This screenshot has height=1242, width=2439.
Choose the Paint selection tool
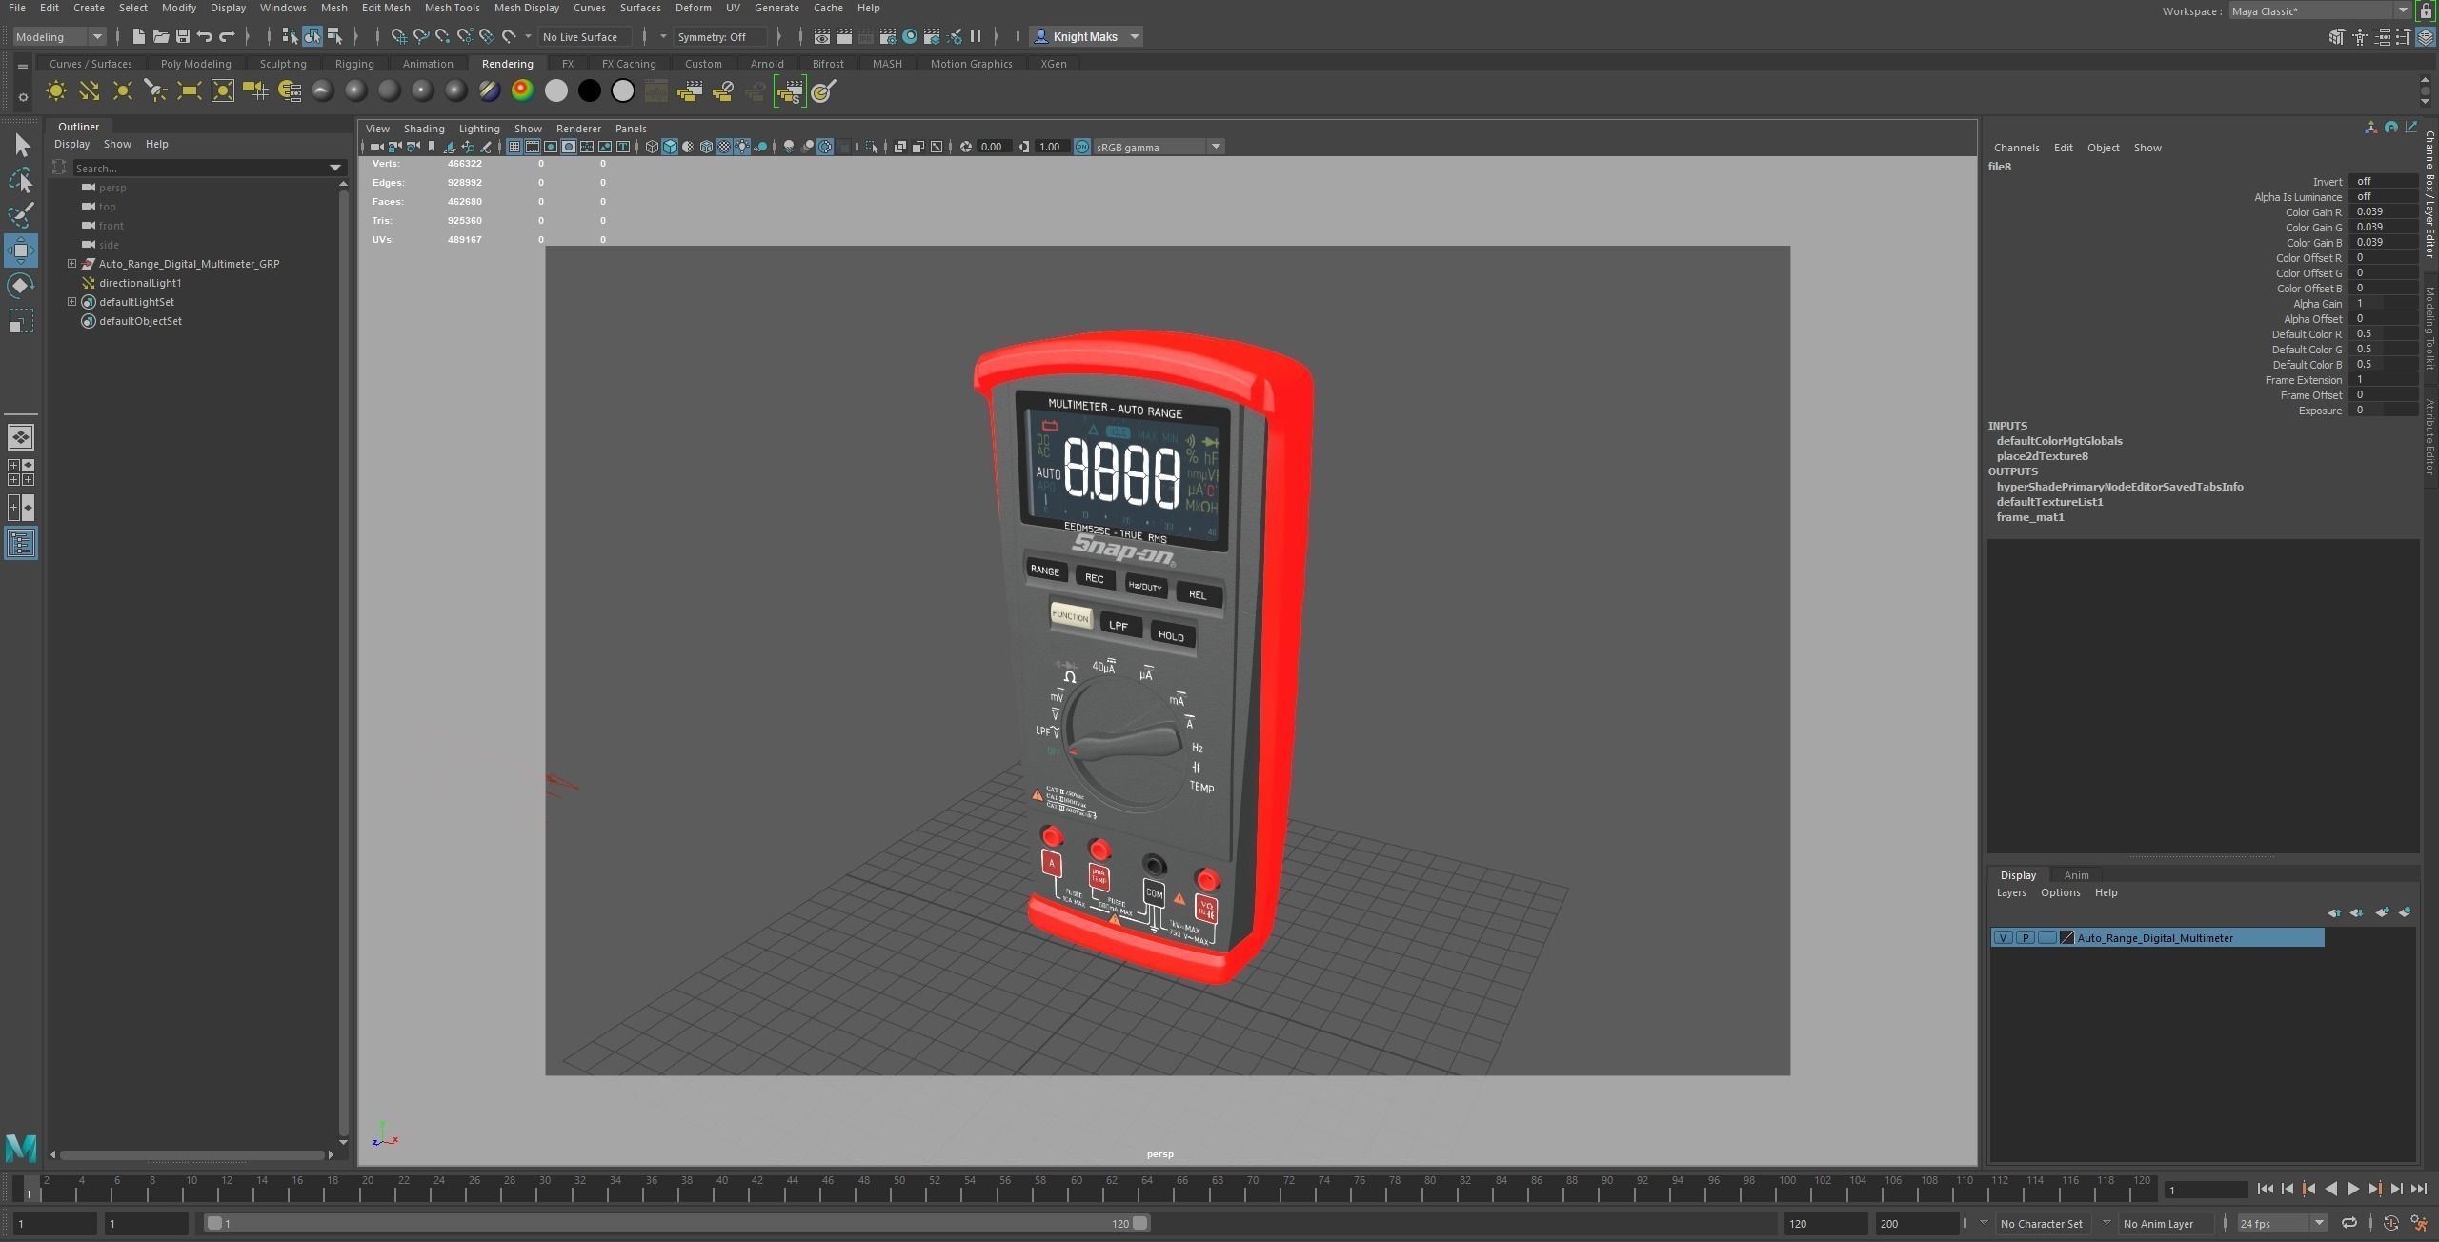coord(22,215)
